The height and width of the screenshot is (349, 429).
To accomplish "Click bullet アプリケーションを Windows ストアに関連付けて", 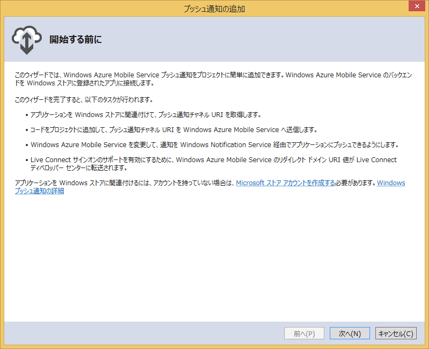I will [145, 115].
